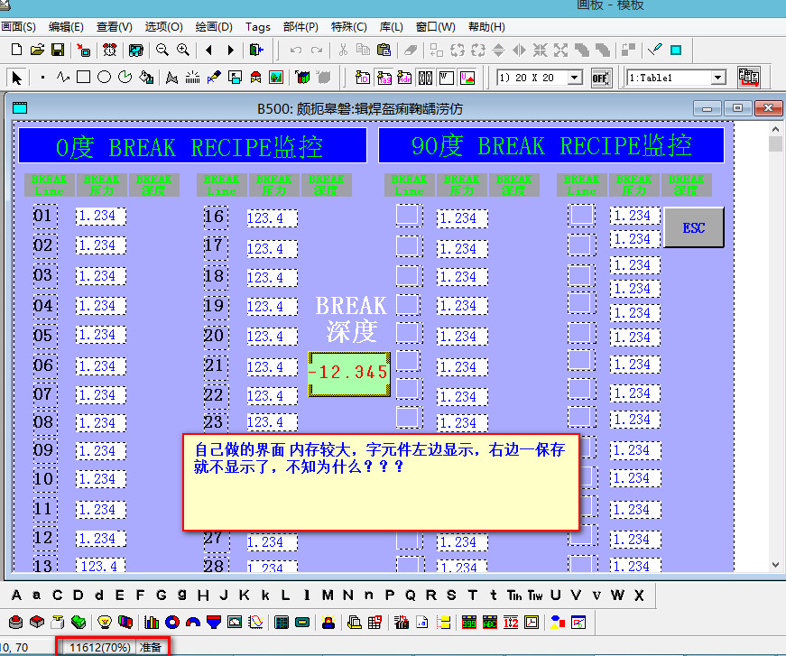Expand the 1:Table1 dropdown list

[x=718, y=78]
